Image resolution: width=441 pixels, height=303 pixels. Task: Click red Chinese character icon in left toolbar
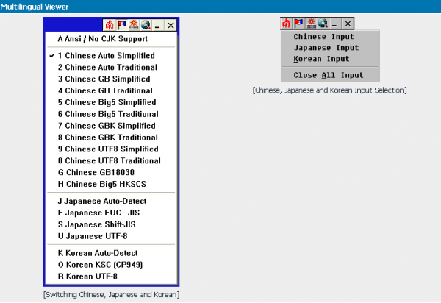coord(110,25)
